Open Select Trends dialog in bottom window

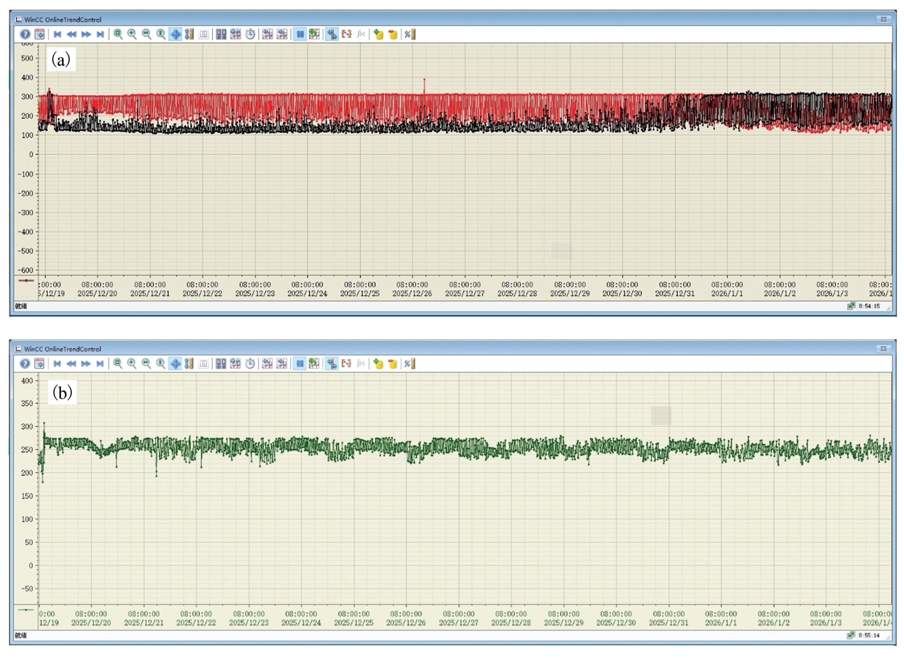[235, 363]
